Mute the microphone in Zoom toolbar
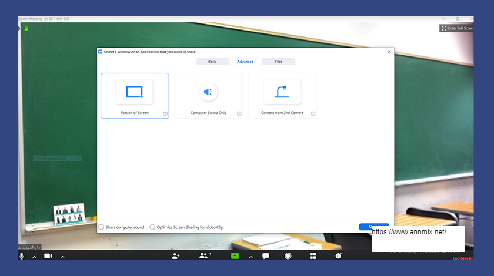This screenshot has width=494, height=276. pos(21,256)
